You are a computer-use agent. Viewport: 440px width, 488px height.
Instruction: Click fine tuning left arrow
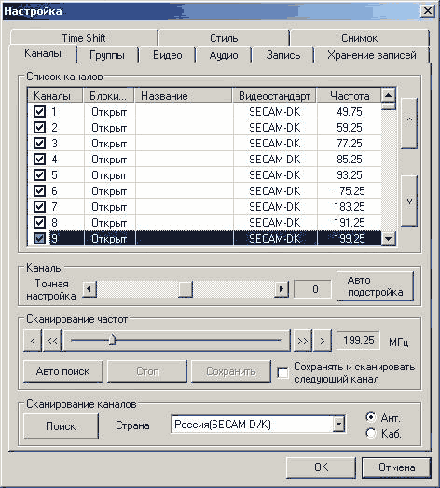[x=89, y=289]
